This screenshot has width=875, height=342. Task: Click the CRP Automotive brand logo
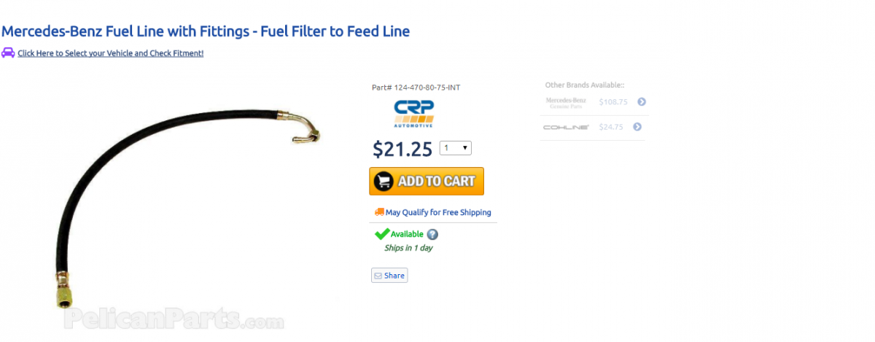[x=413, y=113]
